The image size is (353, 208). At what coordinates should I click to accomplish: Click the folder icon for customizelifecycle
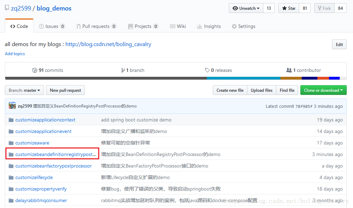(x=11, y=177)
